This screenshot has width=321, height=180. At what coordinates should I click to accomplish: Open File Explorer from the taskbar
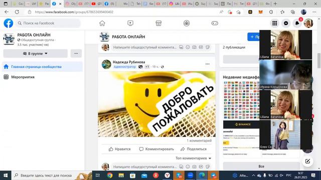pyautogui.click(x=121, y=175)
